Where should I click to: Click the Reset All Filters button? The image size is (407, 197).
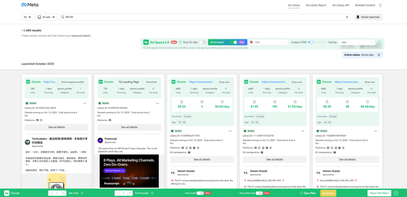(379, 193)
